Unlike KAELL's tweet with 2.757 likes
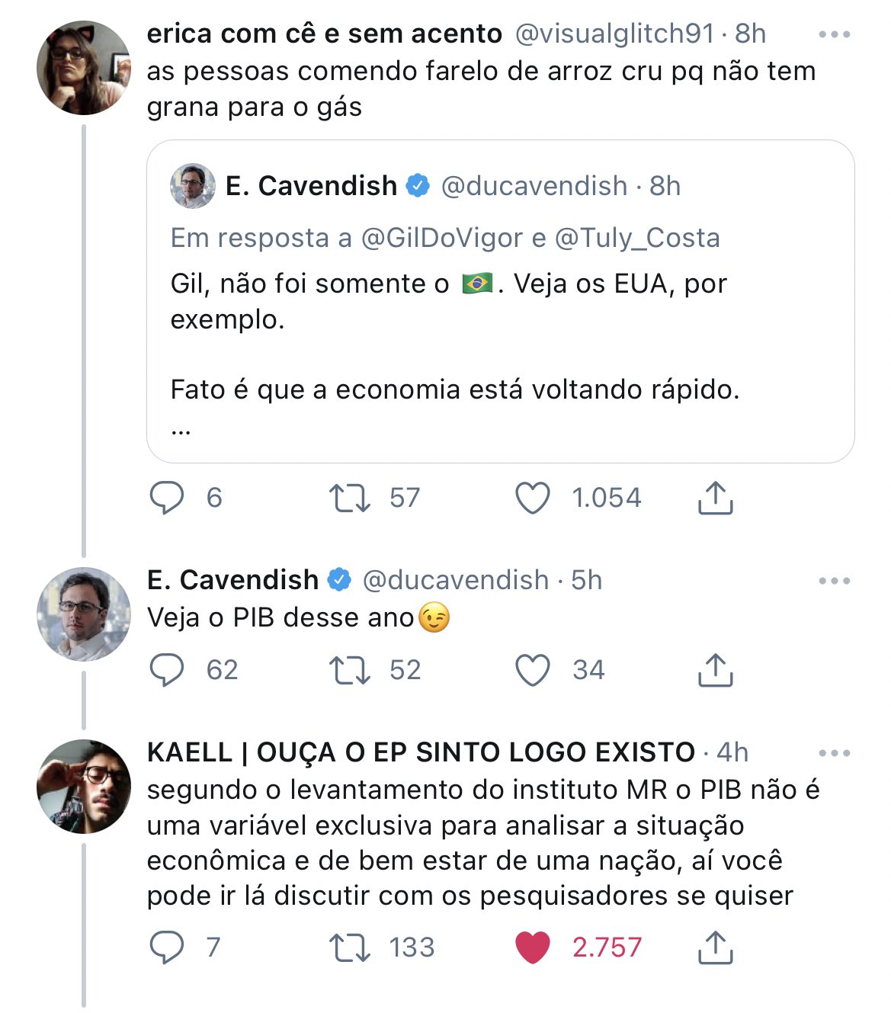Image resolution: width=891 pixels, height=1013 pixels. point(532,947)
